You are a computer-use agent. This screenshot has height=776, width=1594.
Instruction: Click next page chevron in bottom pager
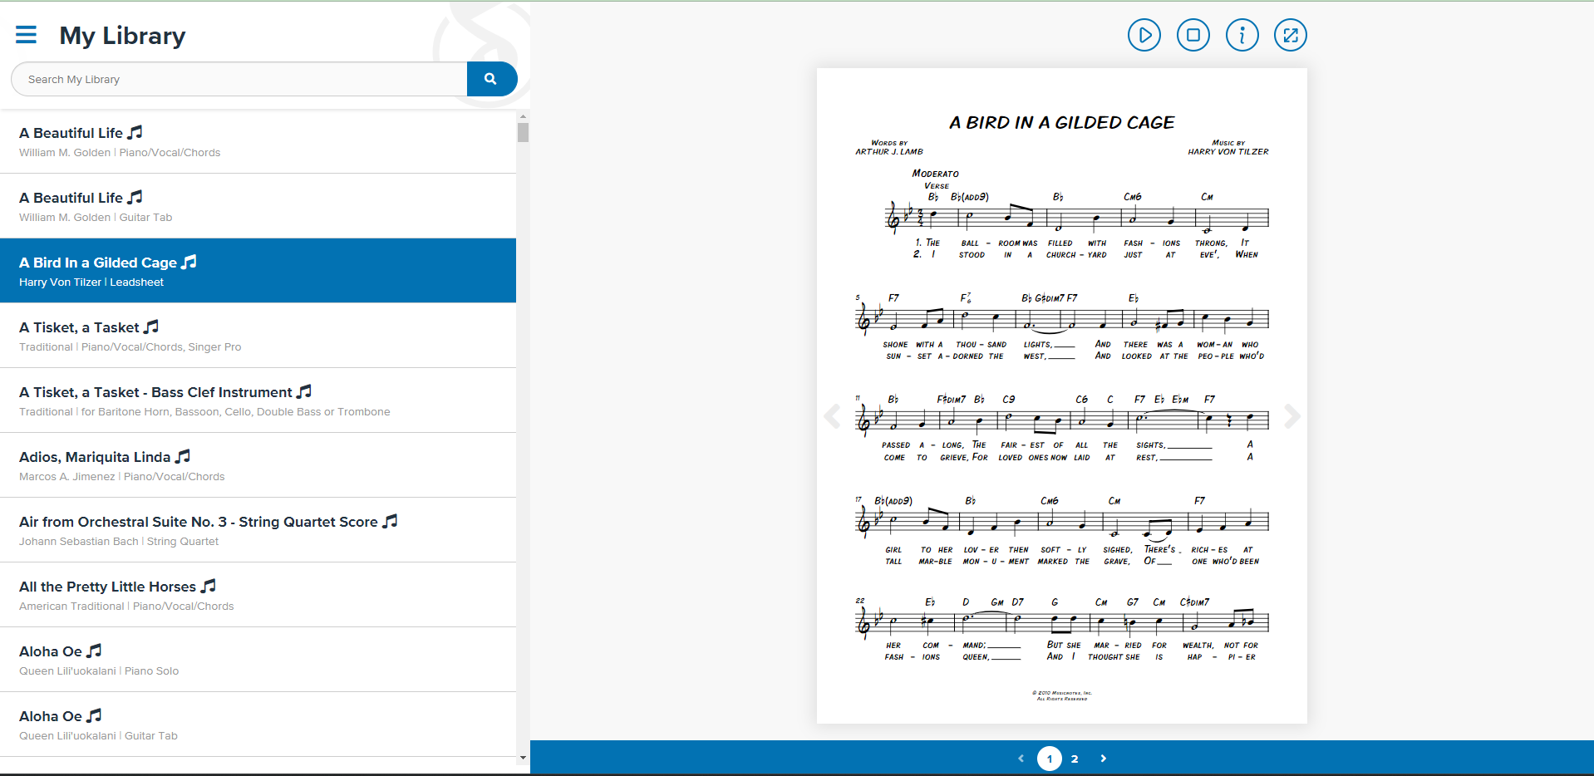1104,759
